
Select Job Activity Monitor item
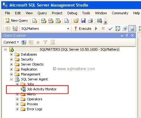coord(42,89)
